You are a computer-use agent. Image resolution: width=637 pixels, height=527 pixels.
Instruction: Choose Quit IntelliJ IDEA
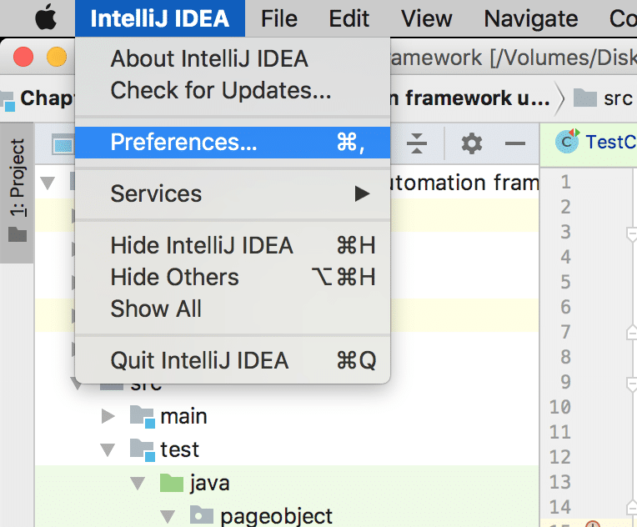click(233, 360)
